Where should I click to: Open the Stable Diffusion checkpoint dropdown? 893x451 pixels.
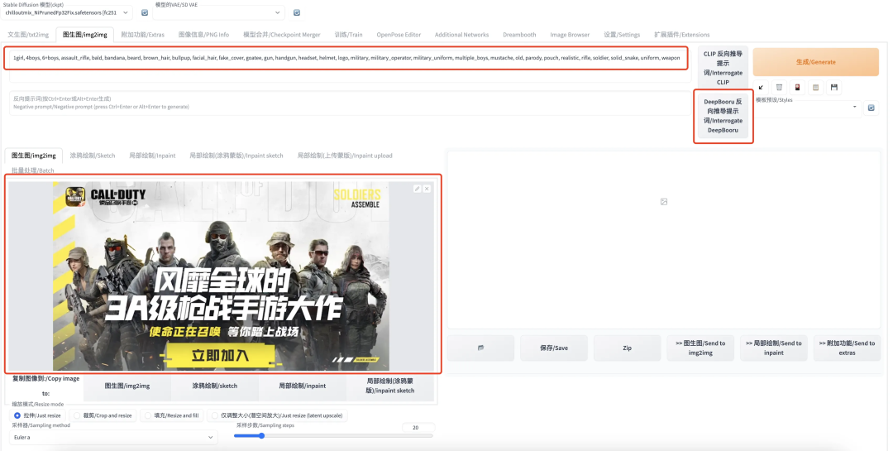(67, 12)
